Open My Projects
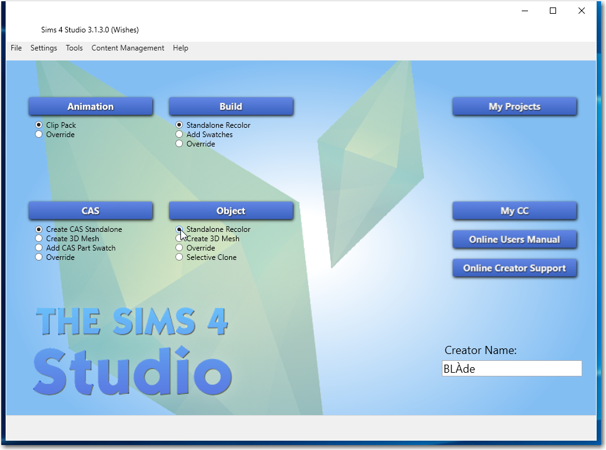This screenshot has width=606, height=450. pos(514,106)
